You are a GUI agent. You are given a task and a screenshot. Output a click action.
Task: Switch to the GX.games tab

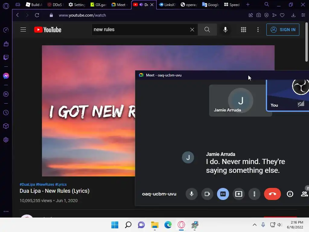pos(98,5)
